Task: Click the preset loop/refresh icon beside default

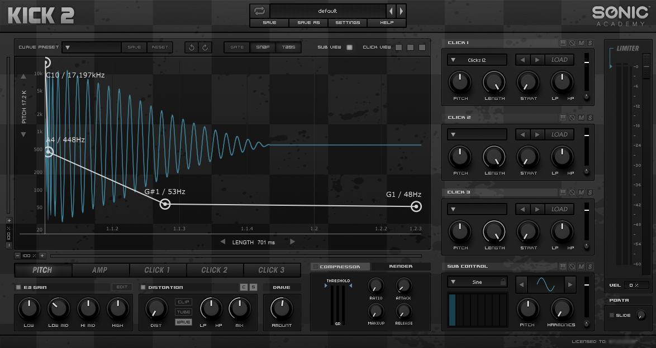Action: pyautogui.click(x=259, y=11)
